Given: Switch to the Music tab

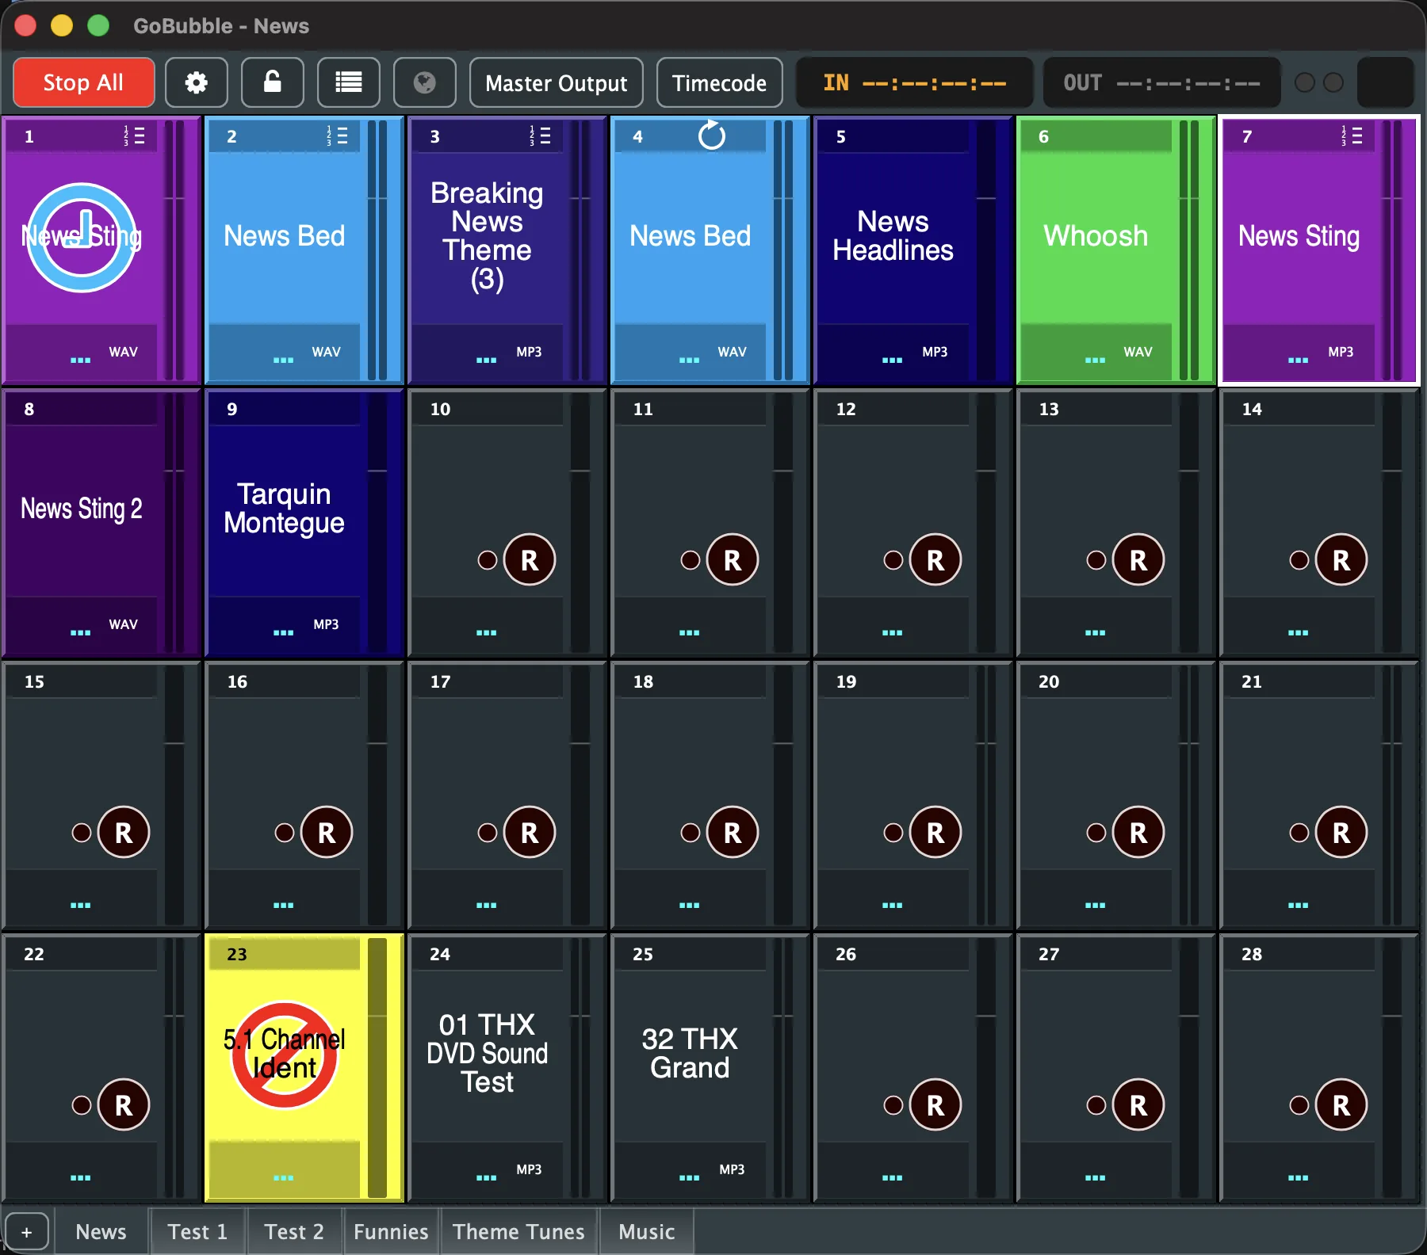Looking at the screenshot, I should tap(647, 1231).
